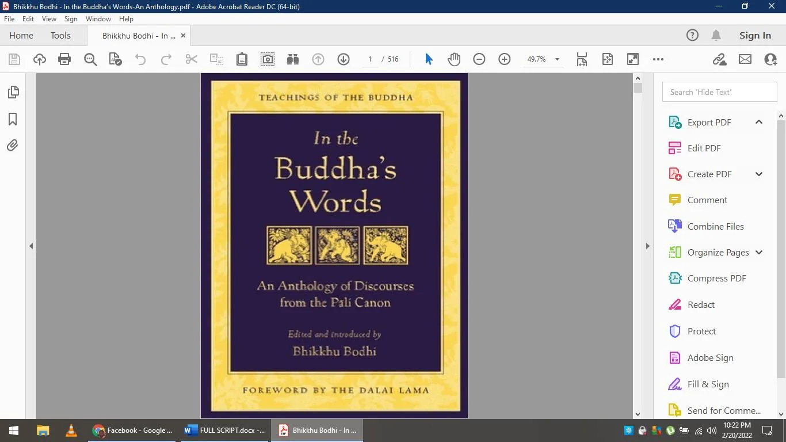The width and height of the screenshot is (786, 442).
Task: Click the scissors cut icon
Action: pyautogui.click(x=192, y=59)
